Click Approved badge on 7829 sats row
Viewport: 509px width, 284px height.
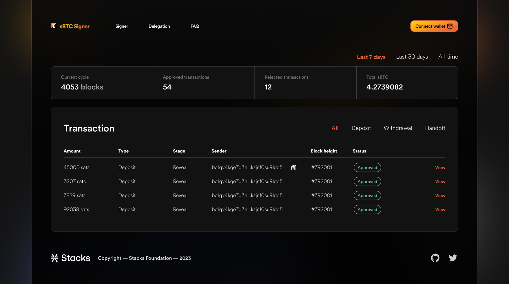coord(367,195)
